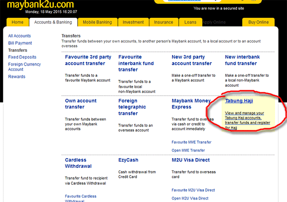Open the Tabung Haji heading link
This screenshot has width=287, height=202.
click(x=239, y=101)
